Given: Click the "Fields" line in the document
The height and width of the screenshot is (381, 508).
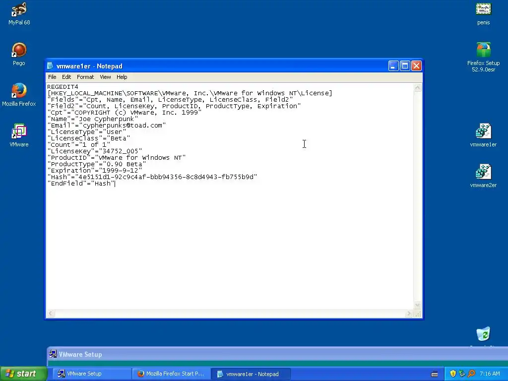Looking at the screenshot, I should (x=170, y=100).
